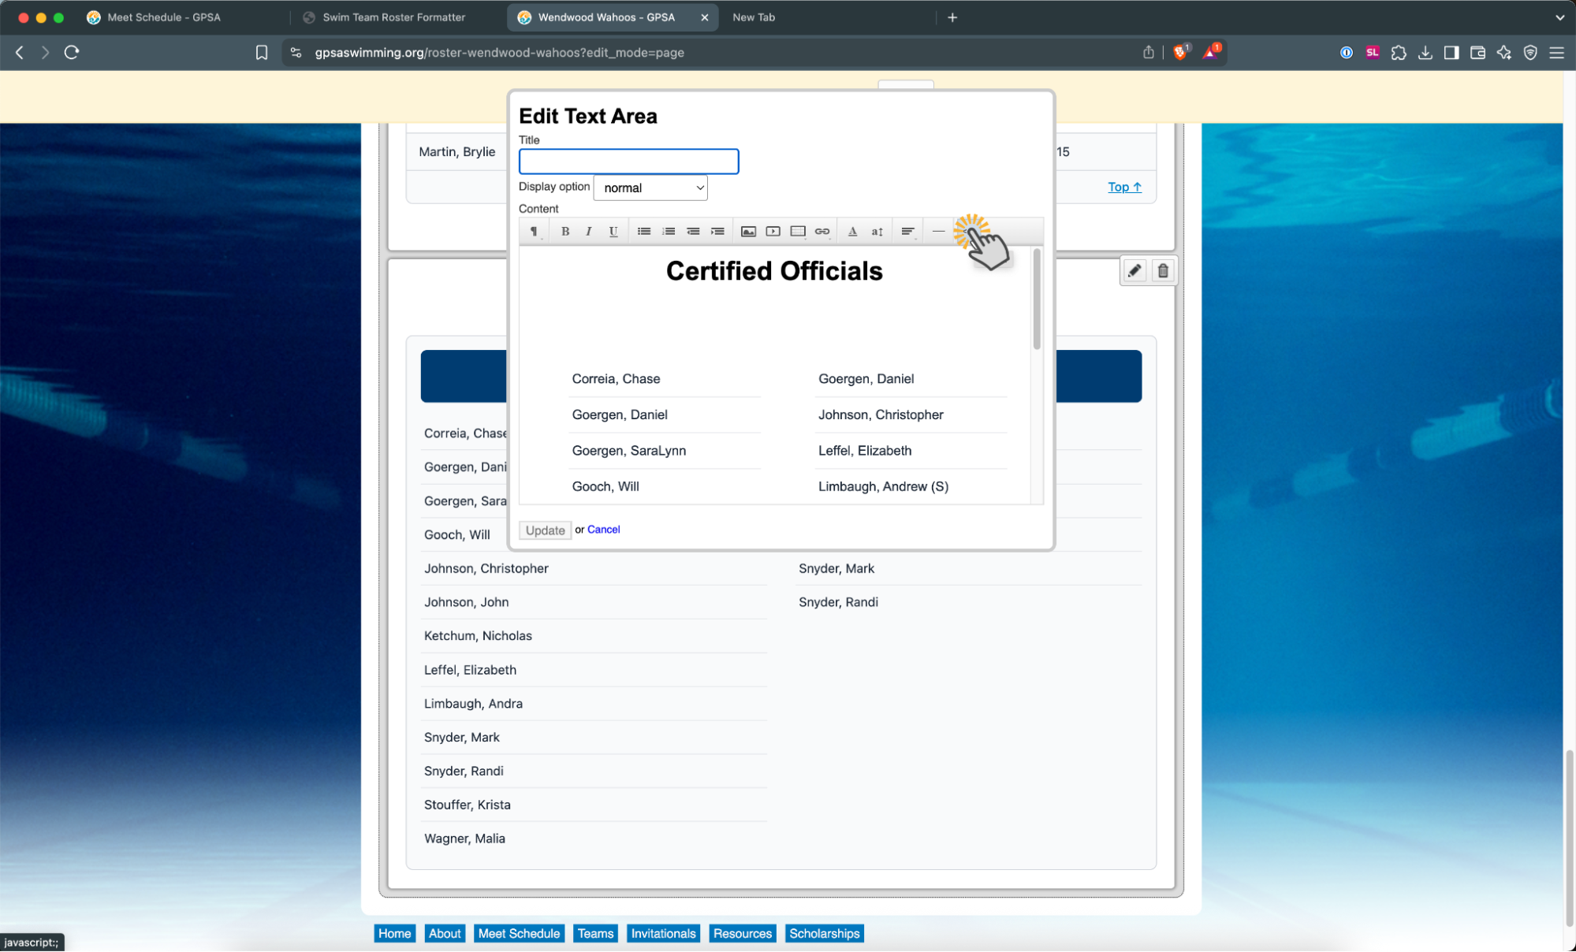Insert an unordered bullet list
This screenshot has height=952, width=1576.
[643, 231]
